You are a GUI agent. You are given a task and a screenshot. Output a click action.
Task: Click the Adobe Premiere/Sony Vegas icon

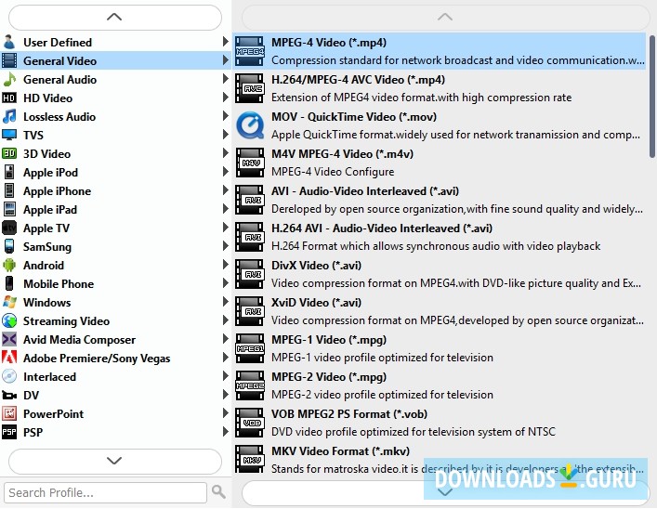coord(9,358)
